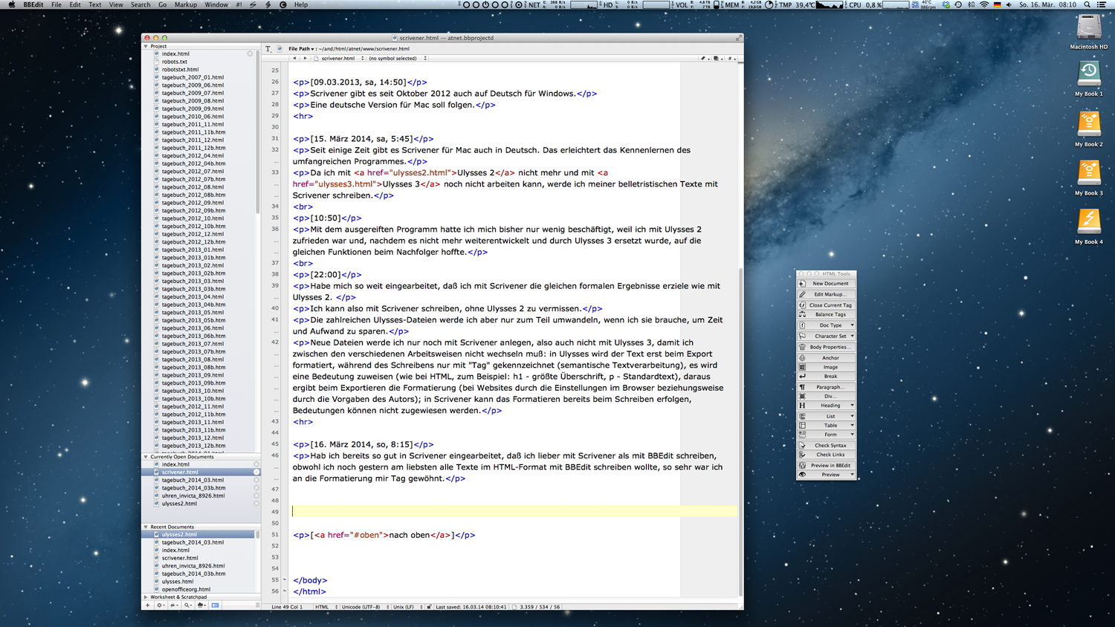Open the scrivener.html document popup
The width and height of the screenshot is (1115, 627).
(339, 58)
